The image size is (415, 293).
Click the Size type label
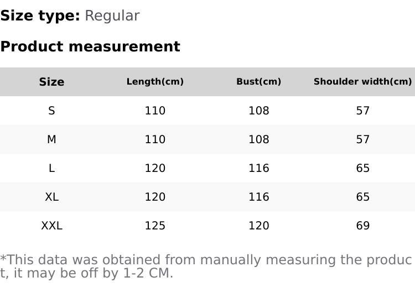pos(40,15)
